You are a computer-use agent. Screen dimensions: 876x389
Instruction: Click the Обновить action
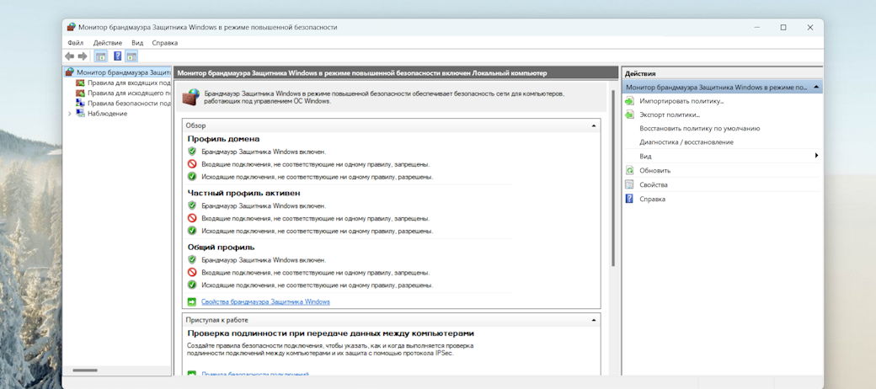[654, 170]
